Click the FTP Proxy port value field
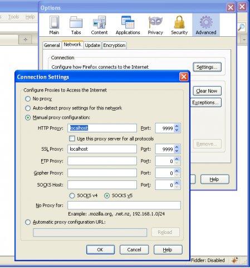Viewport: 250px width, 268px height. [x=165, y=161]
